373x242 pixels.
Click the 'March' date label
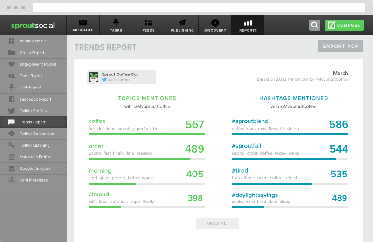click(340, 73)
